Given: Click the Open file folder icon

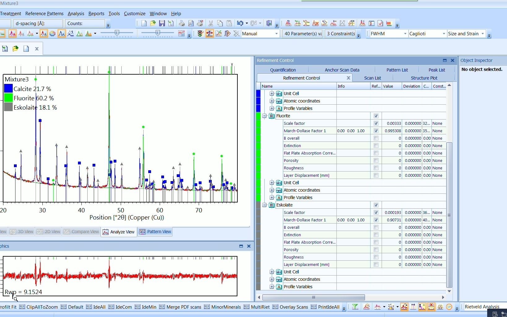Looking at the screenshot, I should tap(153, 23).
